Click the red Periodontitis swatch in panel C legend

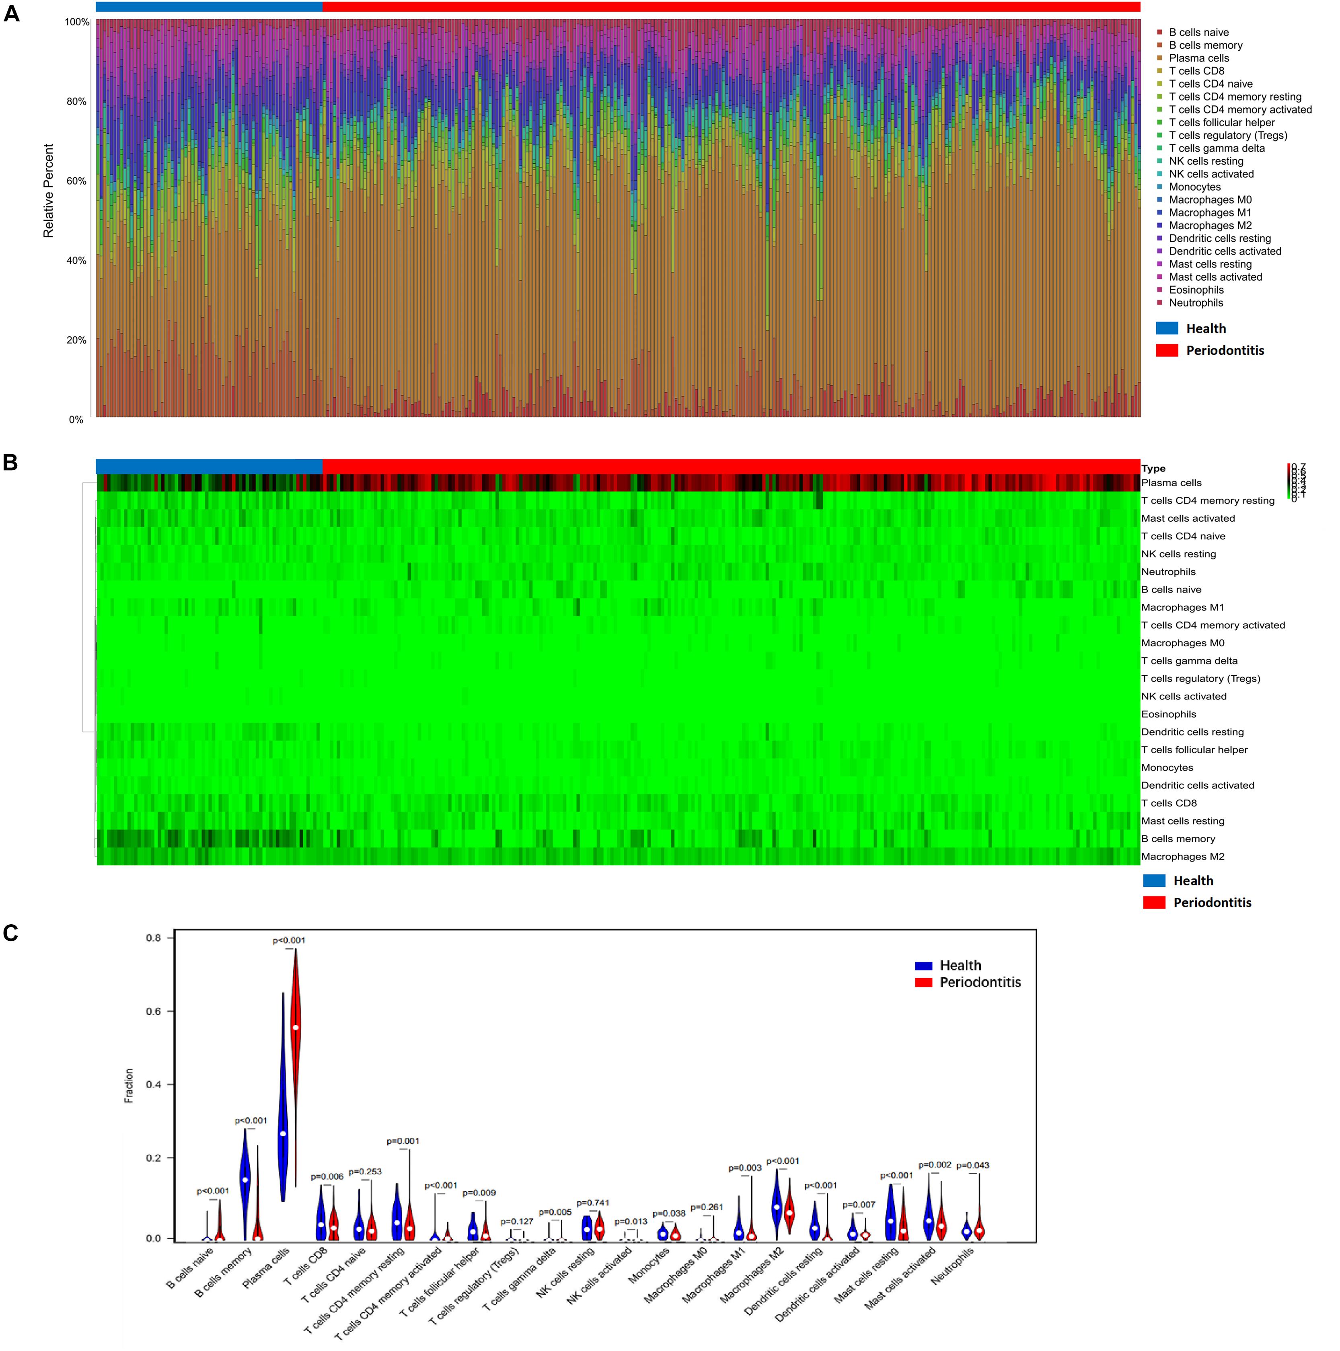coord(923,983)
